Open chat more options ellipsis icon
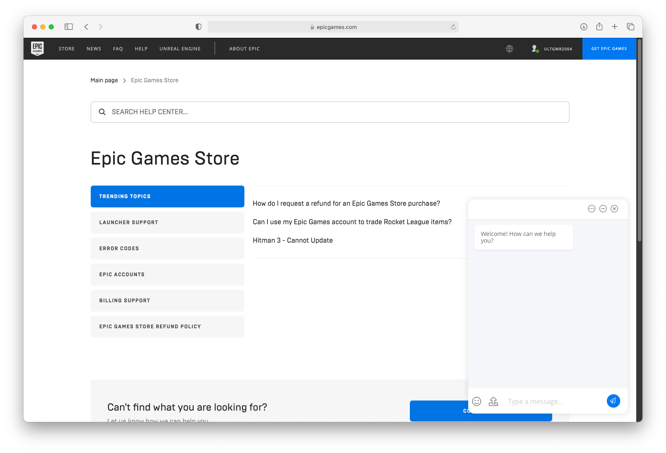Image resolution: width=666 pixels, height=453 pixels. pyautogui.click(x=592, y=209)
